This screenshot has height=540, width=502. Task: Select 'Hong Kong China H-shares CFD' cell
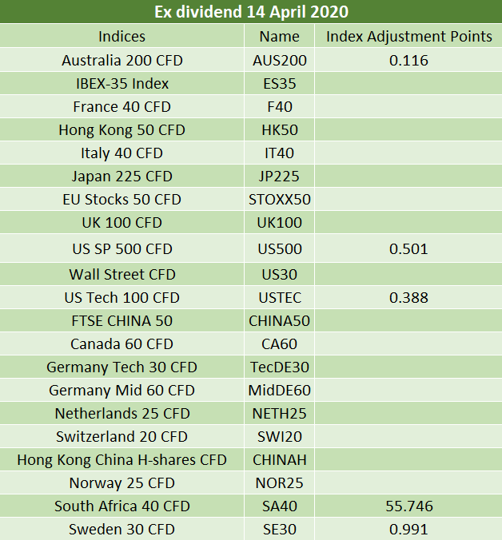(x=122, y=460)
